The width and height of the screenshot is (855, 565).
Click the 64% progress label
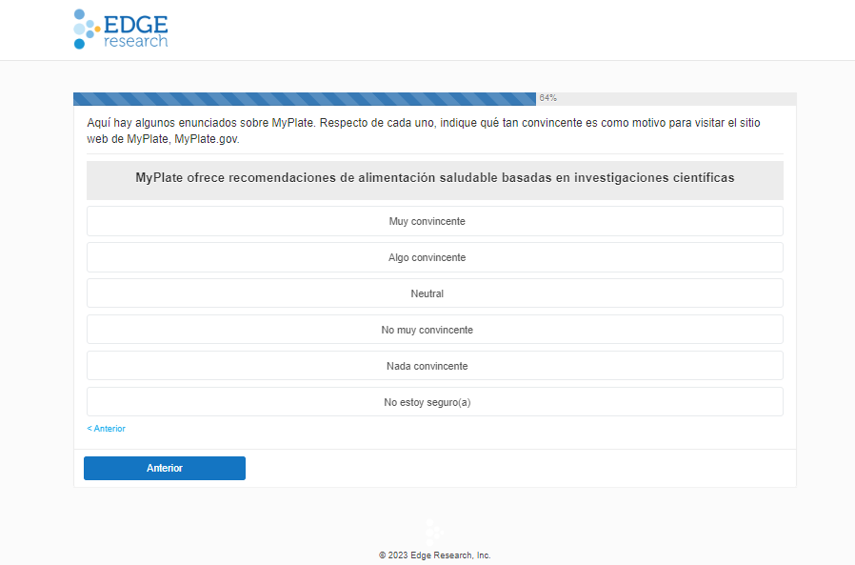click(548, 98)
